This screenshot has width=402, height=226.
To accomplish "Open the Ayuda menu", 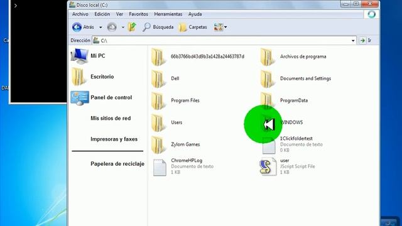I will [x=195, y=14].
